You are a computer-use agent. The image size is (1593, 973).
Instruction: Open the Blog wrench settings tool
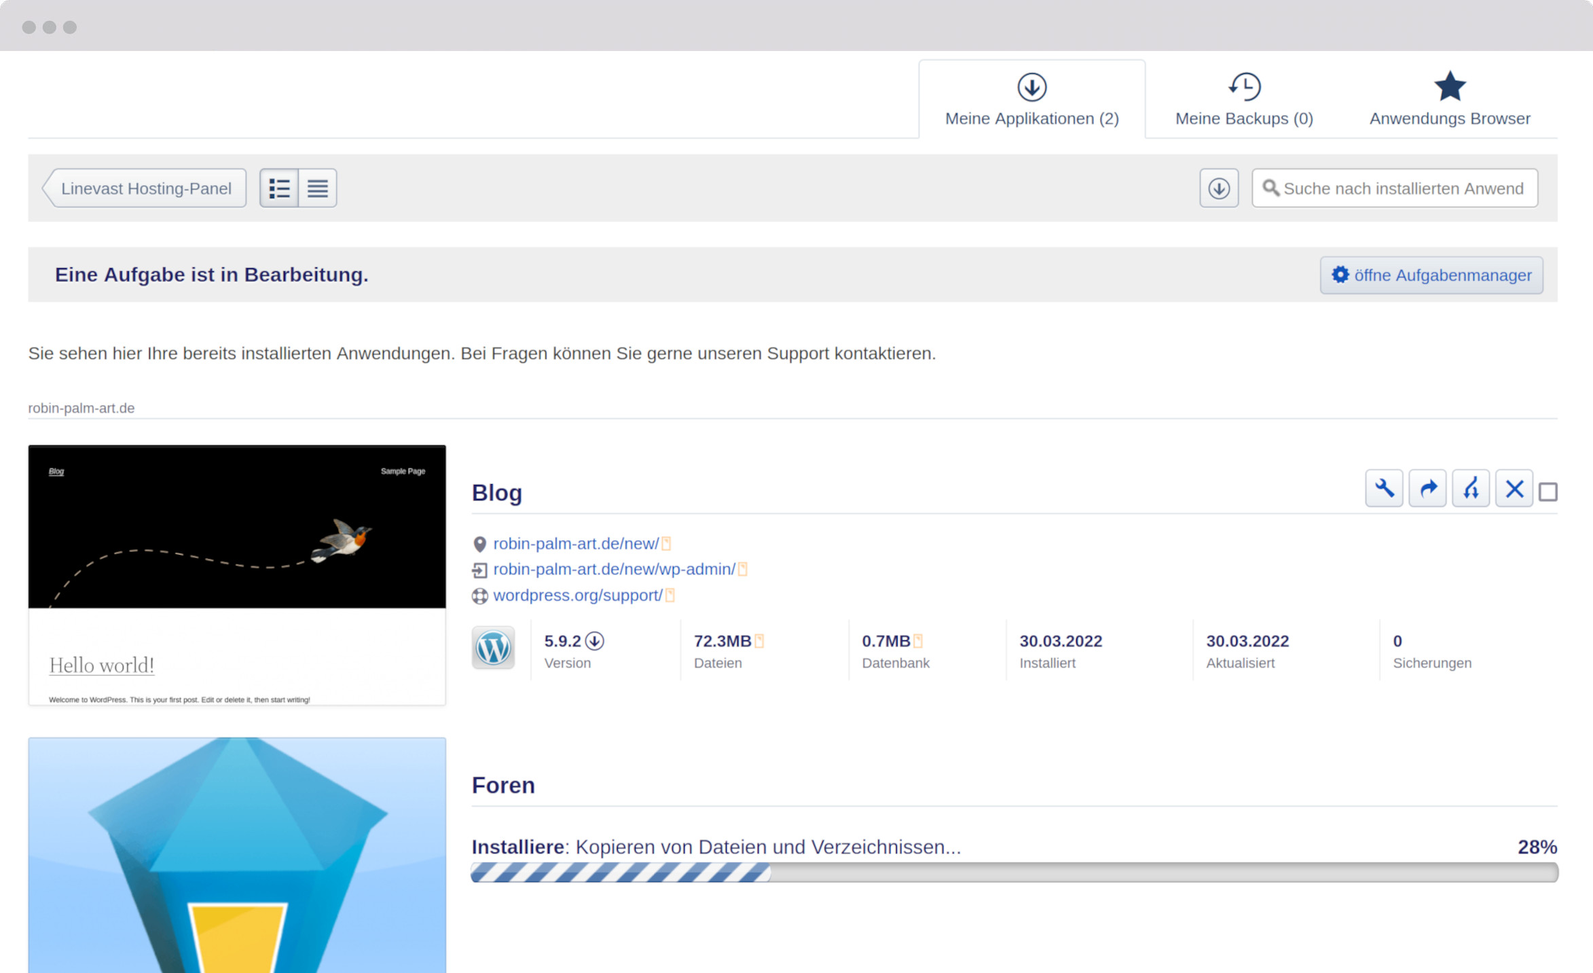coord(1384,488)
